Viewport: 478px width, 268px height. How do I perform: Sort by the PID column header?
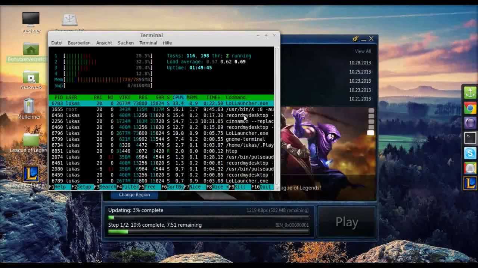pyautogui.click(x=58, y=98)
